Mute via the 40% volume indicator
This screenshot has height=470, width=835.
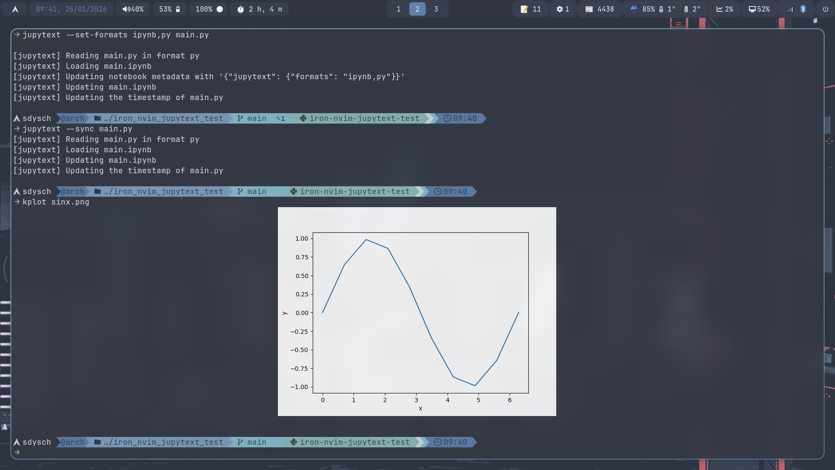tap(133, 9)
